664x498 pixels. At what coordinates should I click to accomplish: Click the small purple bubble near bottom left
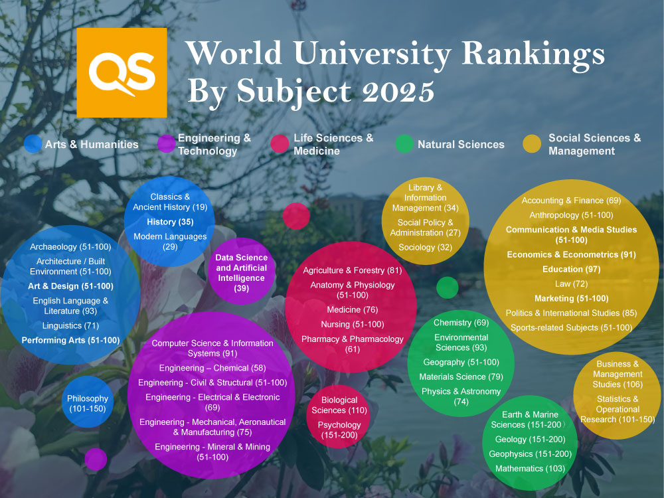[x=96, y=459]
